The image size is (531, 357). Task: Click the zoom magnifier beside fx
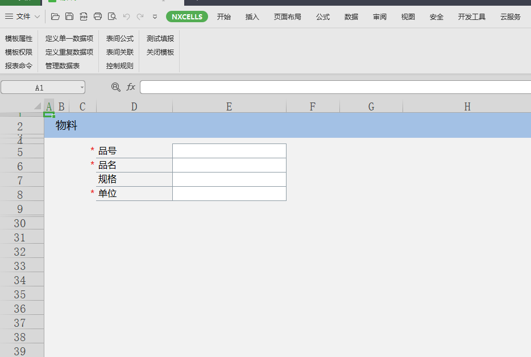point(116,87)
